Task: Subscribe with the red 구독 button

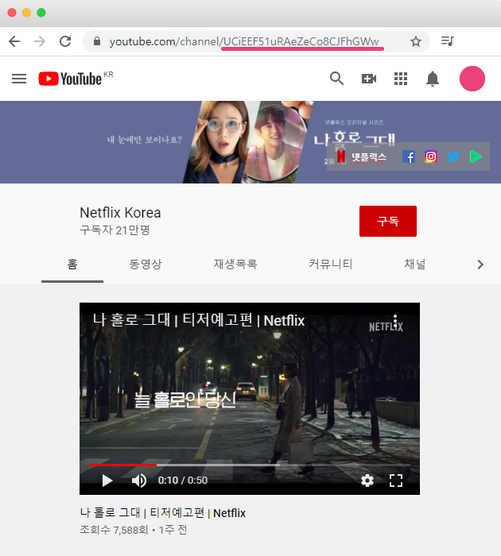Action: coord(388,221)
